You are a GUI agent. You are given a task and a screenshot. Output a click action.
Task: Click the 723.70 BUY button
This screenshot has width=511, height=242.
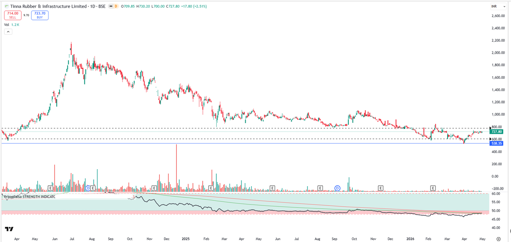click(40, 15)
